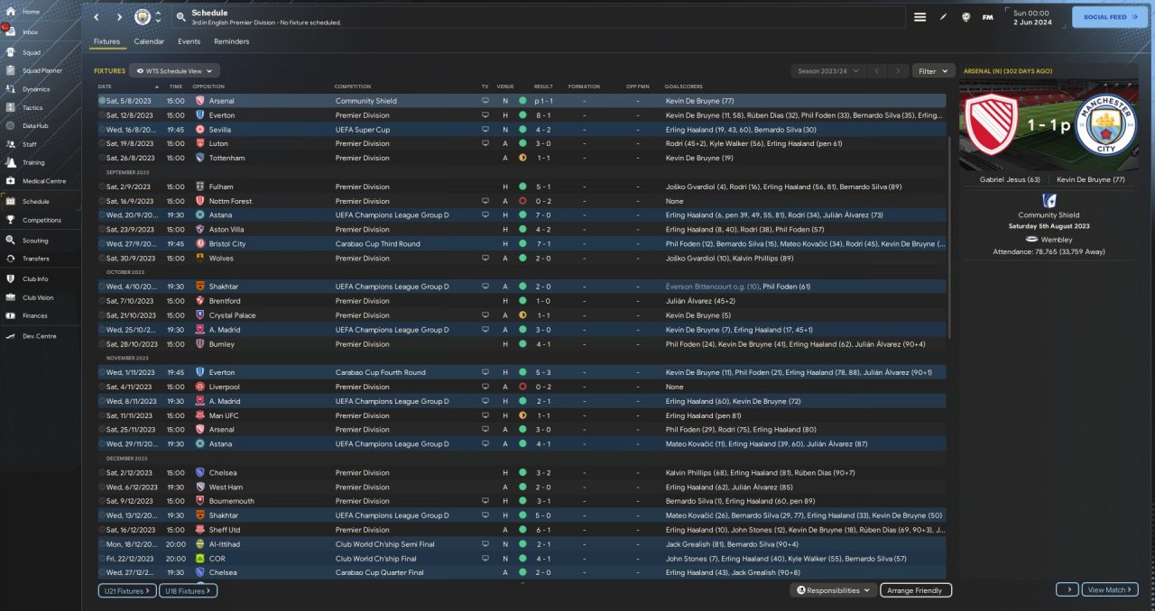Click the Manchester City club badge in header

tap(143, 17)
